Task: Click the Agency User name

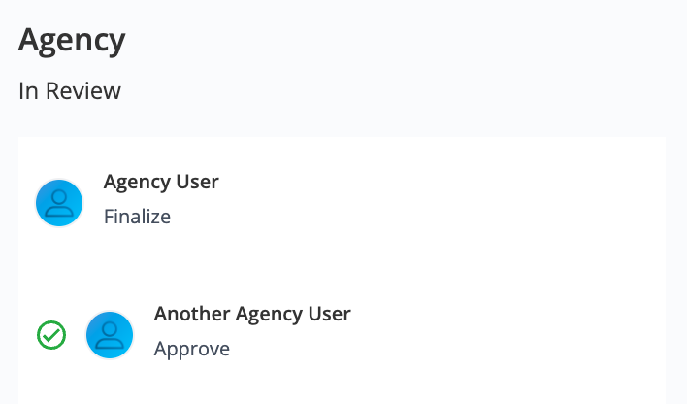Action: 161,182
